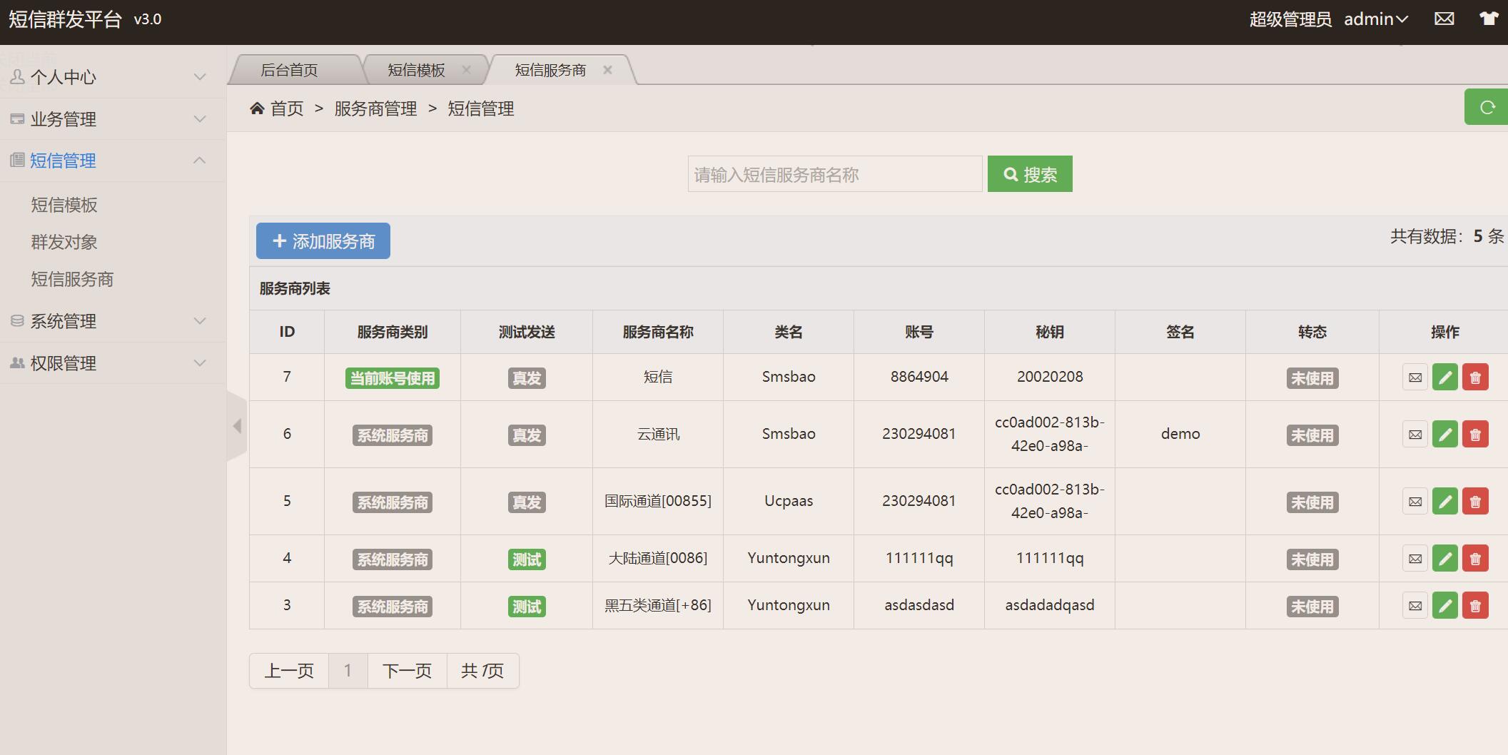Image resolution: width=1508 pixels, height=755 pixels.
Task: Expand 权限管理 sidebar menu
Action: tap(113, 363)
